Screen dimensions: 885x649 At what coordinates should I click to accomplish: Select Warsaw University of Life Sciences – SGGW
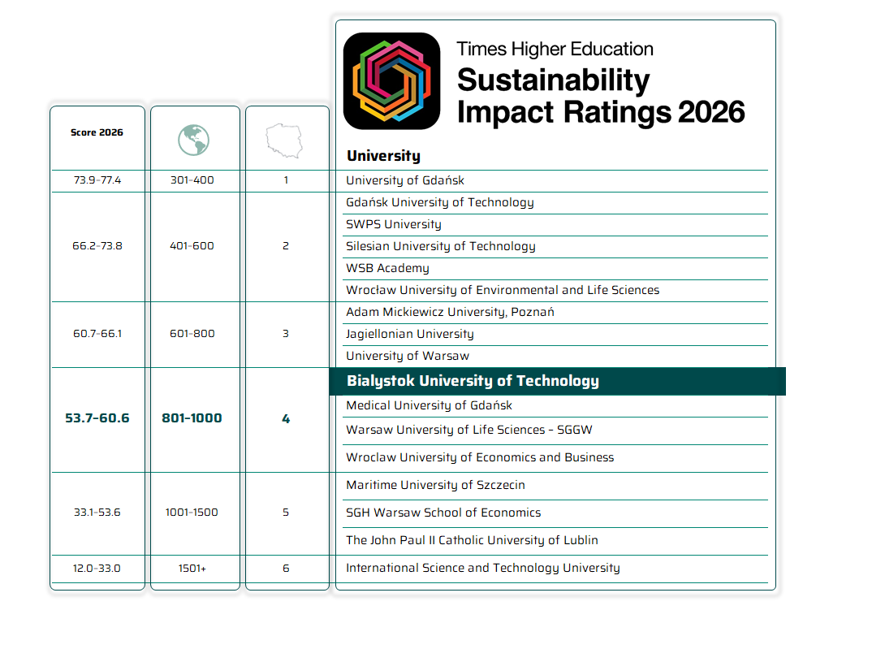point(555,431)
